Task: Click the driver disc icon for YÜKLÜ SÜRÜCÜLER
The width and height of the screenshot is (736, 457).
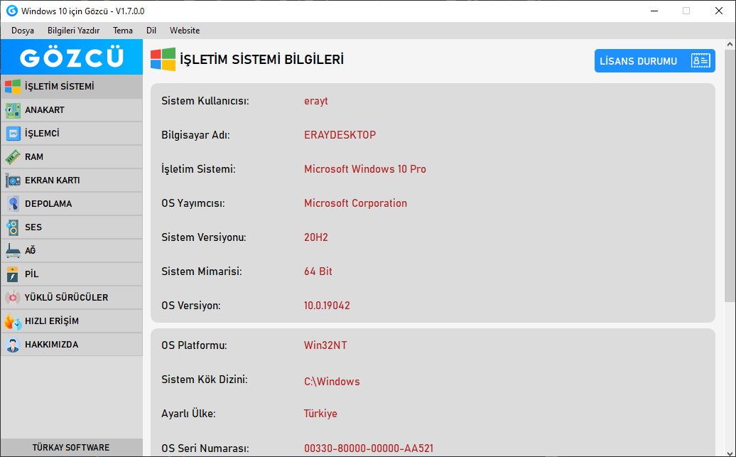Action: [x=13, y=298]
